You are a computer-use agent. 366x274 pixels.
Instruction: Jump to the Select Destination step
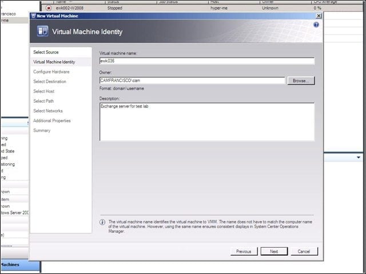(x=50, y=82)
